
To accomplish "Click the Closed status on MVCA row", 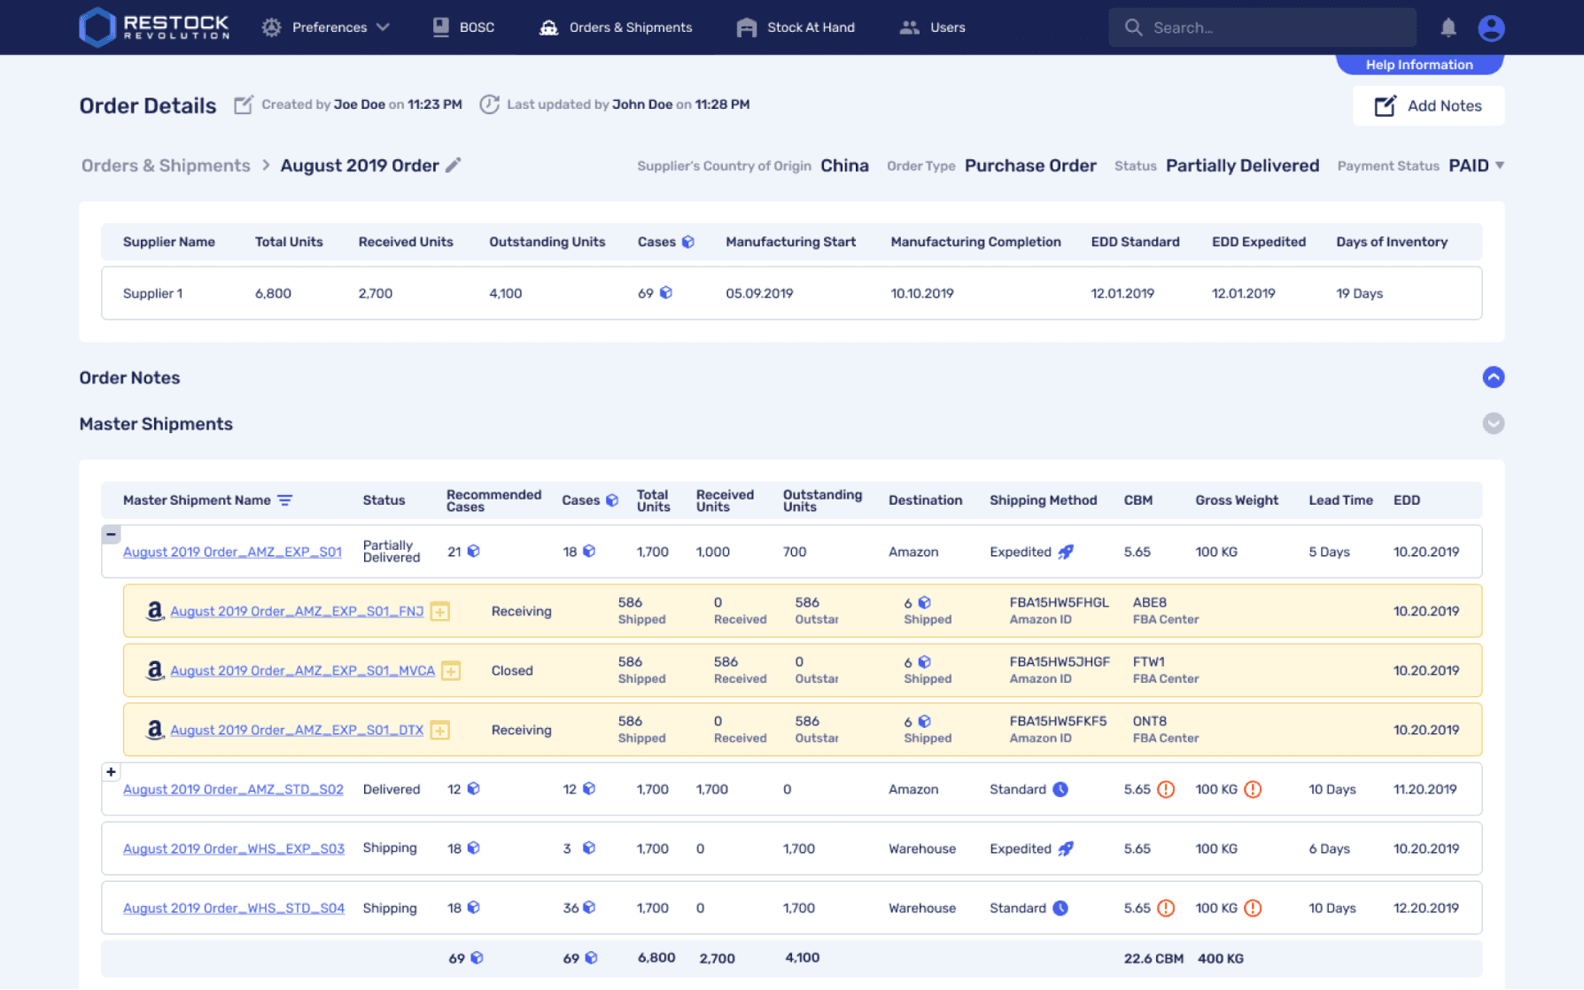I will coord(512,670).
